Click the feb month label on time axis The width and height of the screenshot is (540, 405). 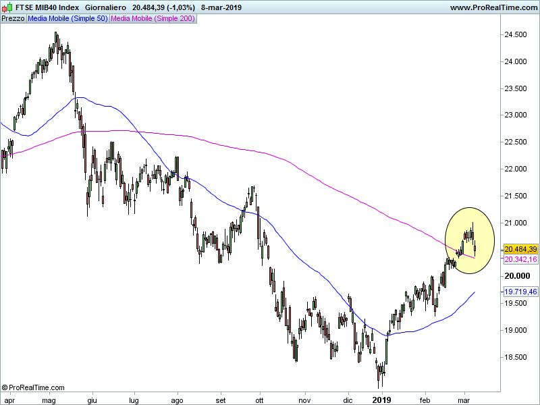tap(425, 400)
